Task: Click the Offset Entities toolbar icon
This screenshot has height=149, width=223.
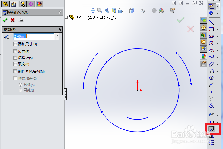Action: tap(211, 129)
